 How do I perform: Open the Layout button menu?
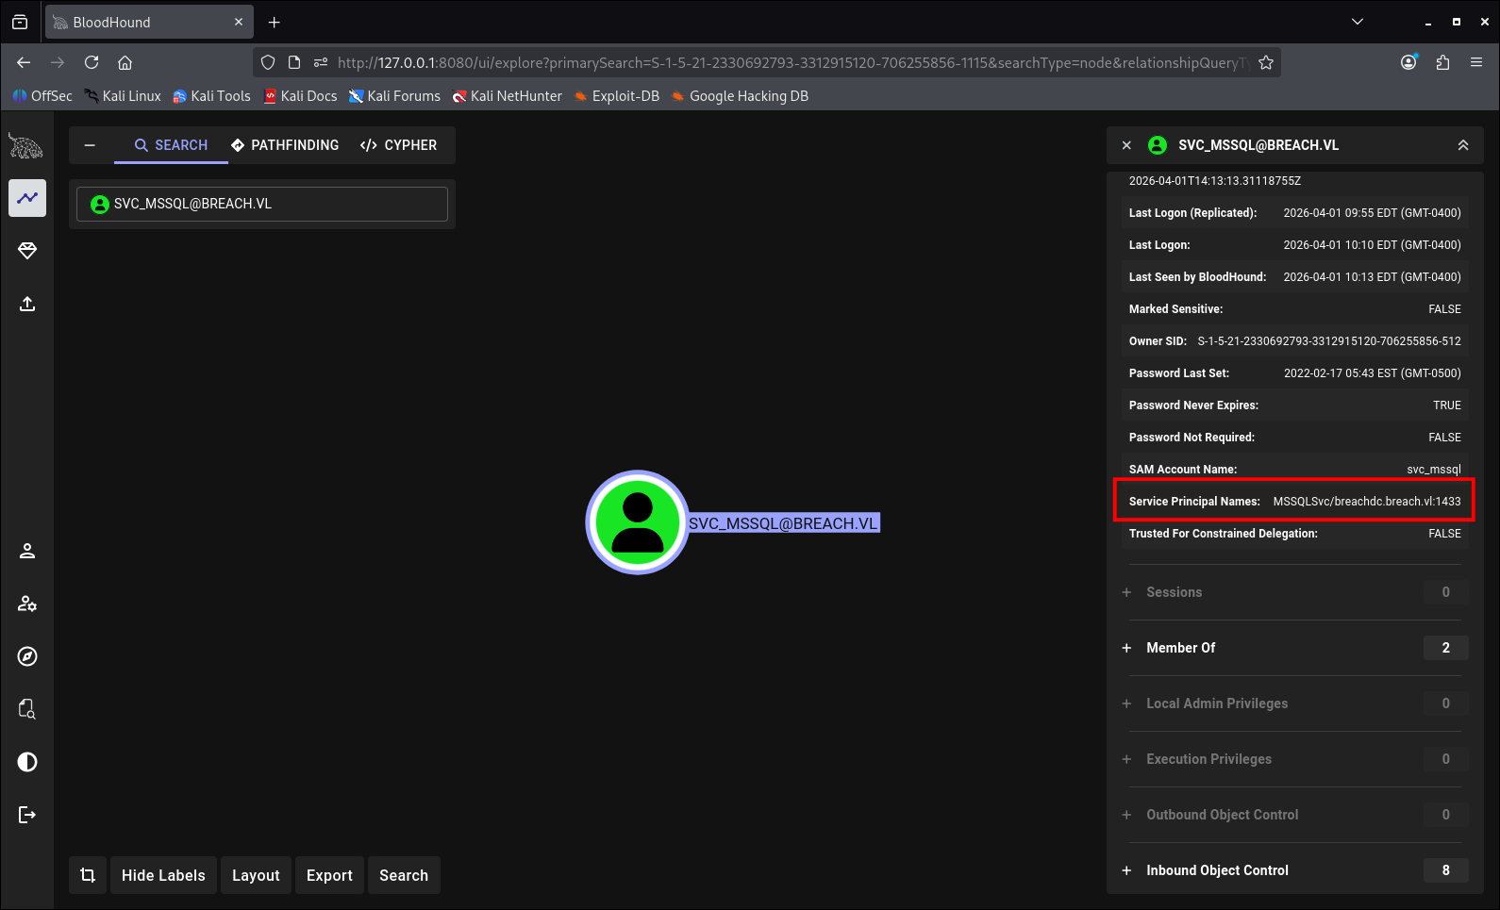coord(256,875)
